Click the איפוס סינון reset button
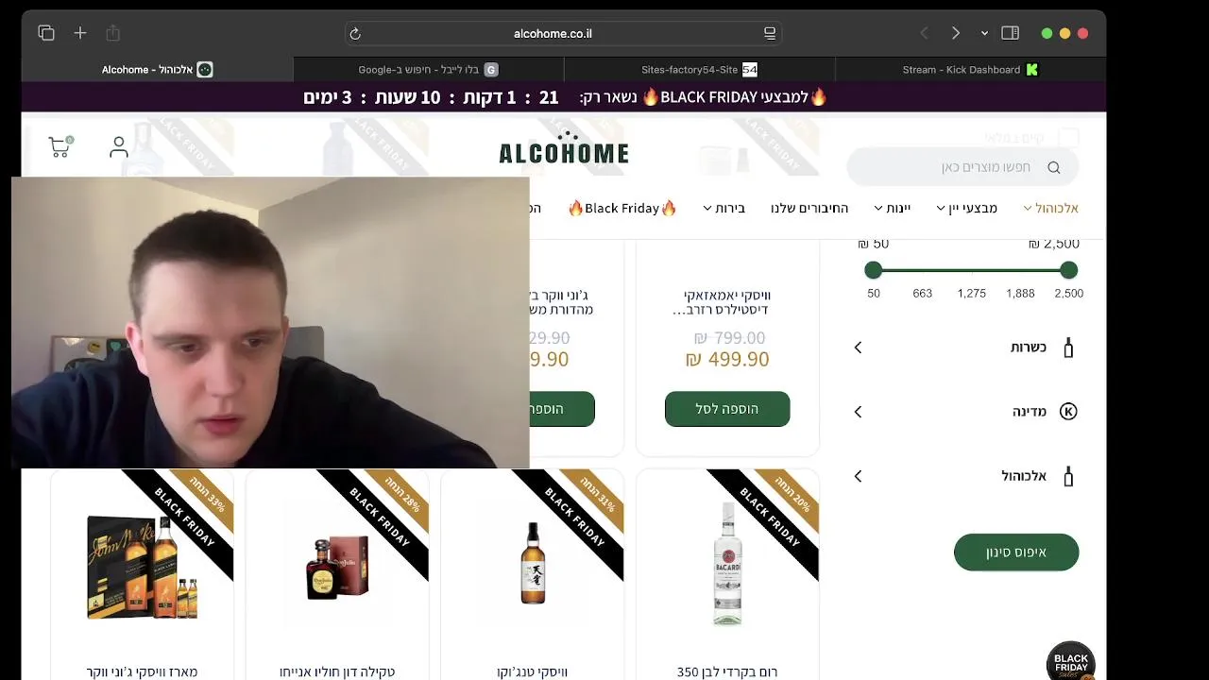Screen dimensions: 1209x680 (1016, 552)
